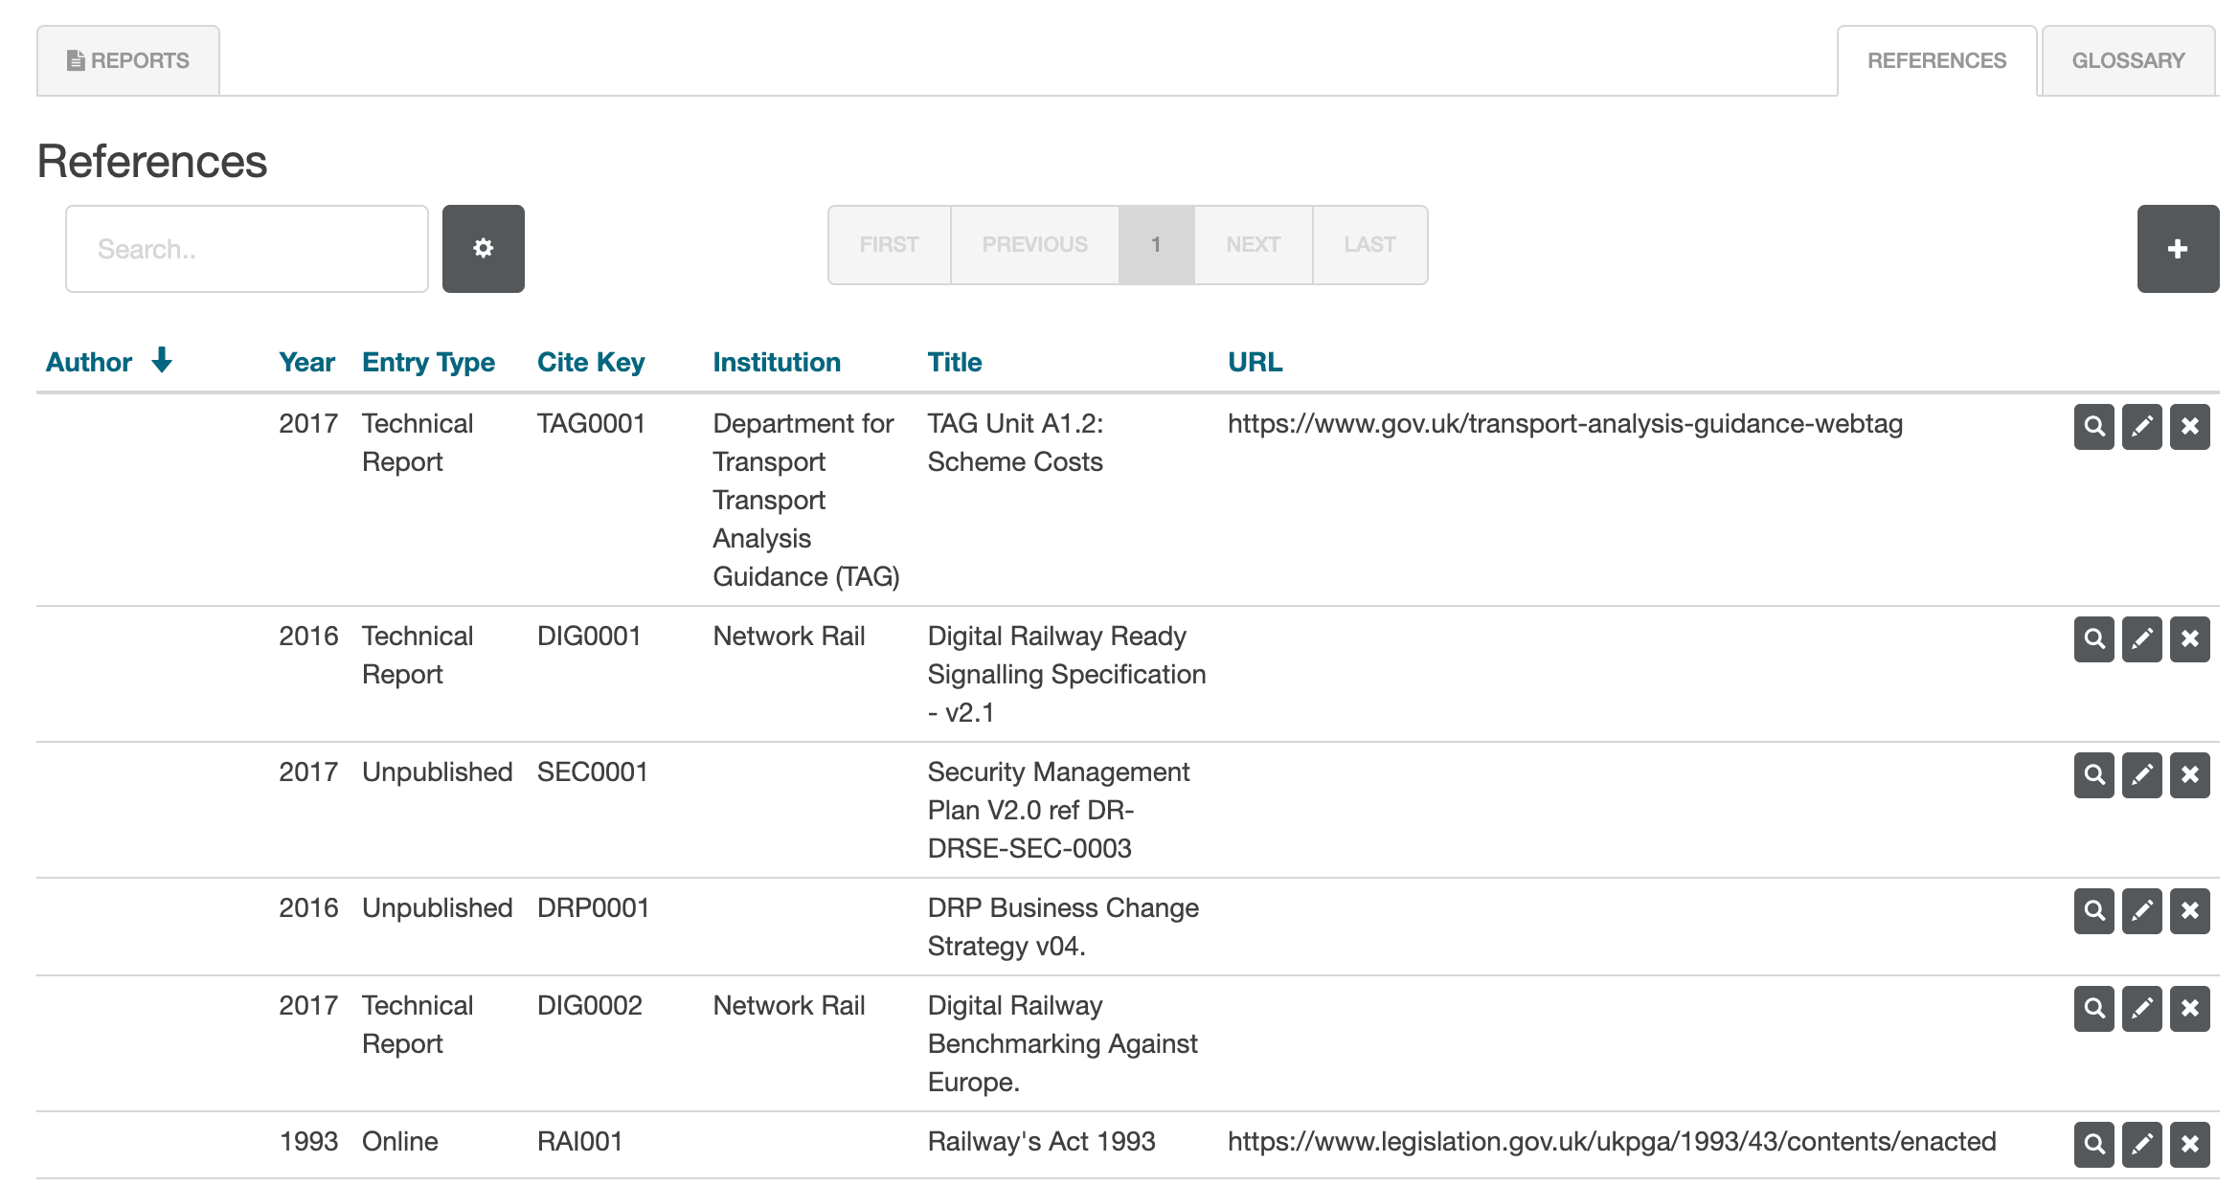Image resolution: width=2239 pixels, height=1185 pixels.
Task: Go to Next page of references
Action: 1252,245
